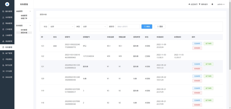
Task: Click 线下转账 for row ID 121
Action: 208,64
